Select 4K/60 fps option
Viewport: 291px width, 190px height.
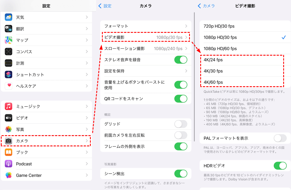(245, 82)
